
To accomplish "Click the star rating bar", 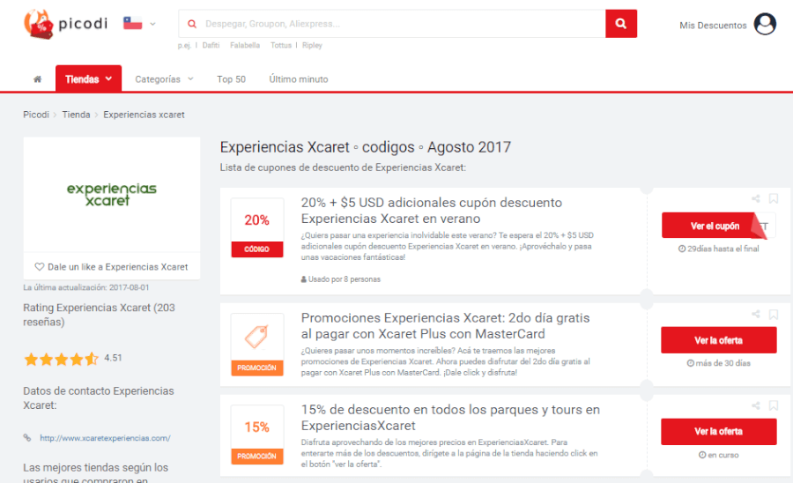I will pos(61,359).
